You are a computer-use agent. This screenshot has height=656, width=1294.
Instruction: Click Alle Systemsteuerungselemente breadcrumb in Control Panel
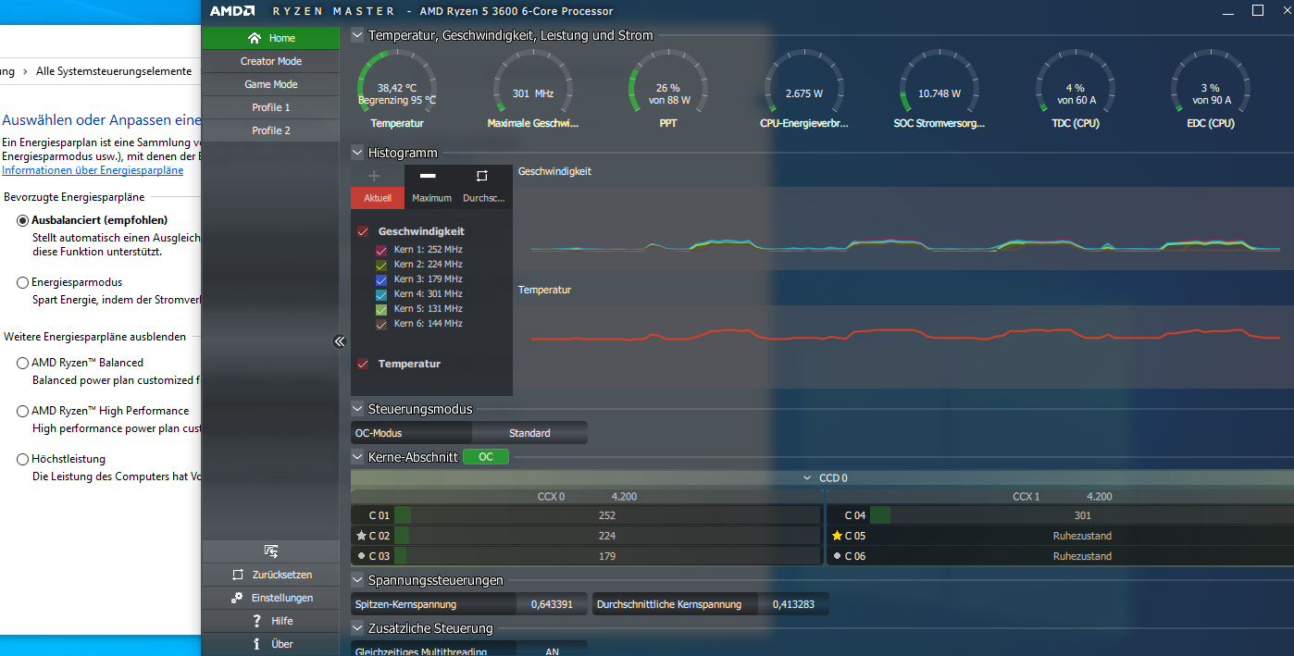point(114,71)
